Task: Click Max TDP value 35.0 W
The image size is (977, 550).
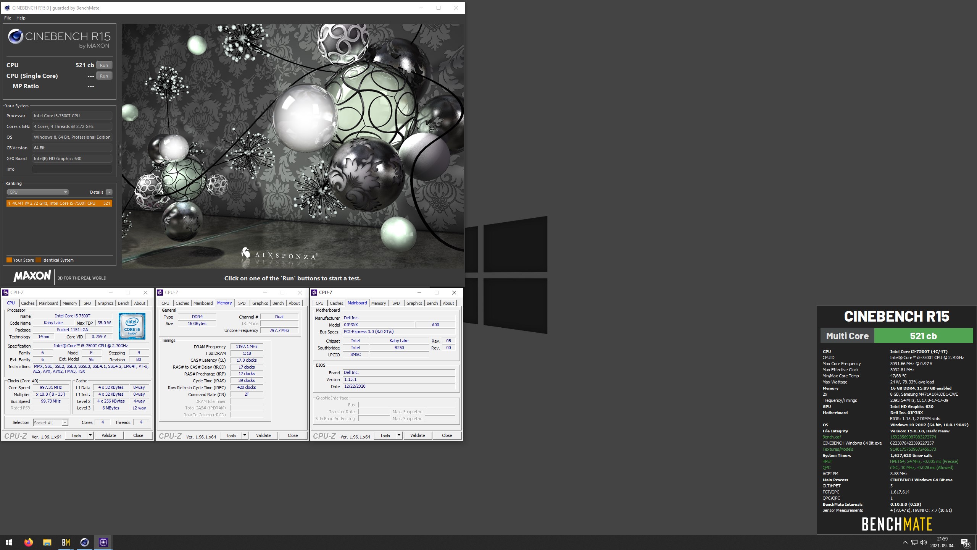Action: click(104, 323)
